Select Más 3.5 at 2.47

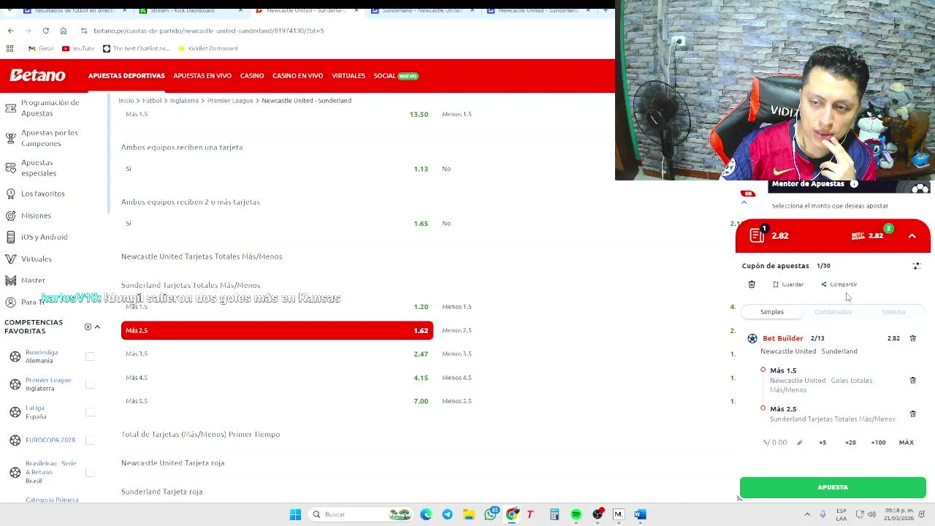[x=277, y=354]
